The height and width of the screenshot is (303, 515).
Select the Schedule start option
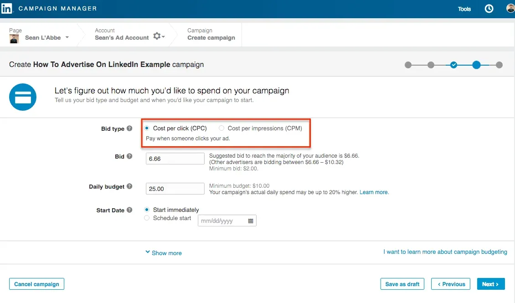(x=147, y=218)
